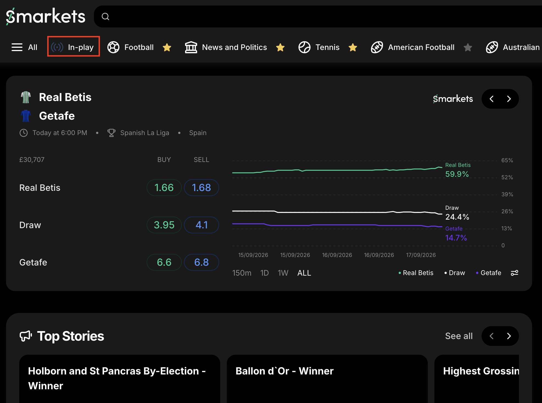Go to next featured event
The image size is (542, 403).
coord(509,99)
